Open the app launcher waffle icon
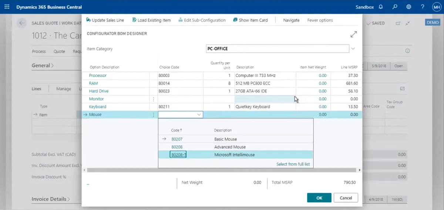The height and width of the screenshot is (210, 444). coord(7,7)
